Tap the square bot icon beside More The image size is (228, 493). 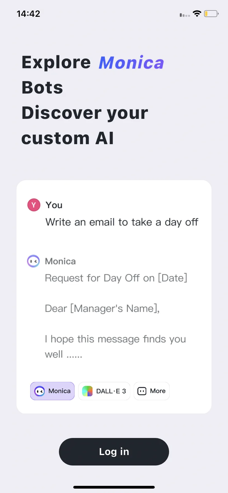click(x=142, y=391)
